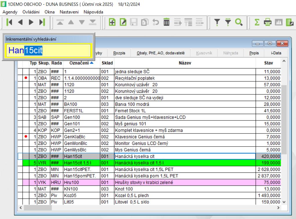296x219 pixels.
Task: Click the move-to-top arrow icon
Action: pos(60,22)
